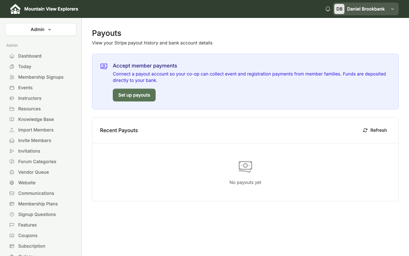Click the Communications mail icon
This screenshot has height=256, width=409.
[12, 193]
